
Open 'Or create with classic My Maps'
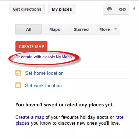(43, 57)
